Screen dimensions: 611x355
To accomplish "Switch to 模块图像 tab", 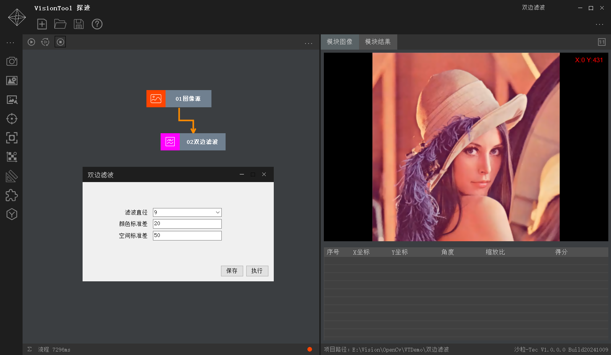I will tap(340, 42).
